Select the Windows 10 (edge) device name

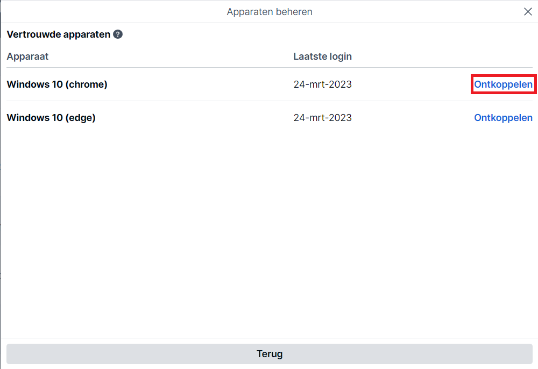(51, 118)
